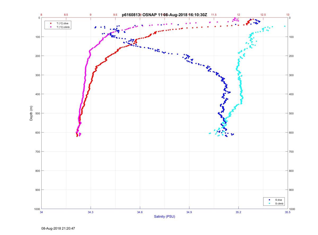The image size is (318, 235).
Task: Click right depth axis tick '300'
Action: pyautogui.click(x=291, y=75)
